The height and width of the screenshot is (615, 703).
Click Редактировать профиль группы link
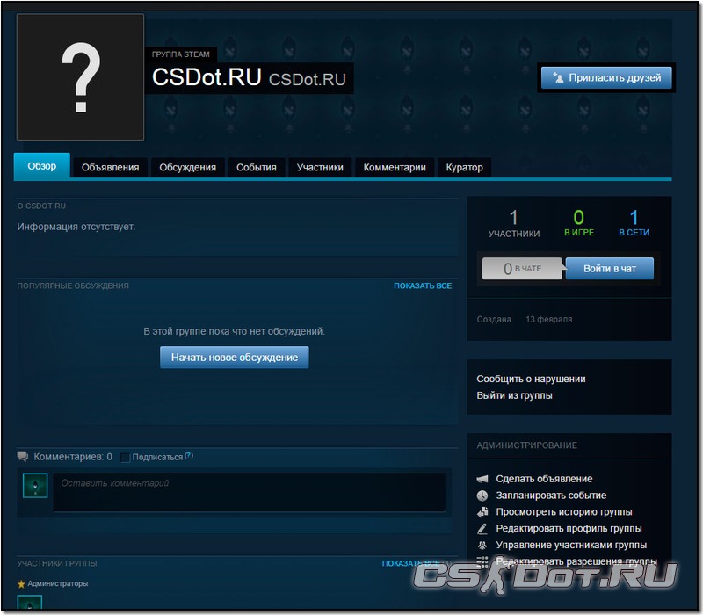point(569,529)
